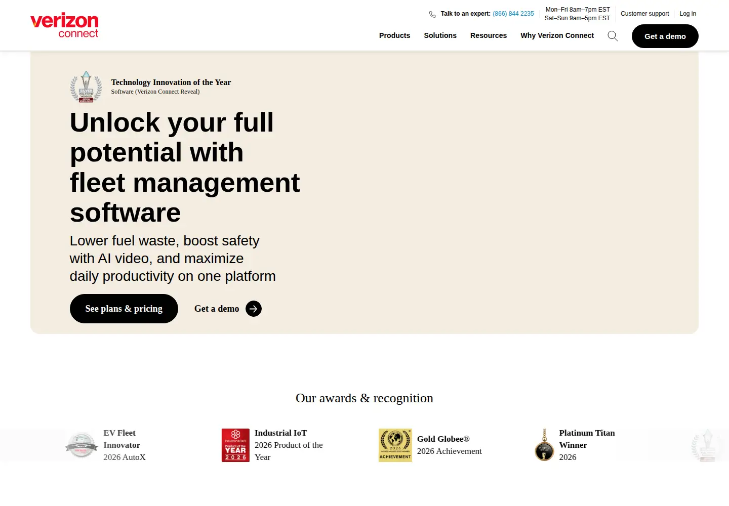Click the Gold Globee® title
This screenshot has height=506, width=729.
(443, 439)
